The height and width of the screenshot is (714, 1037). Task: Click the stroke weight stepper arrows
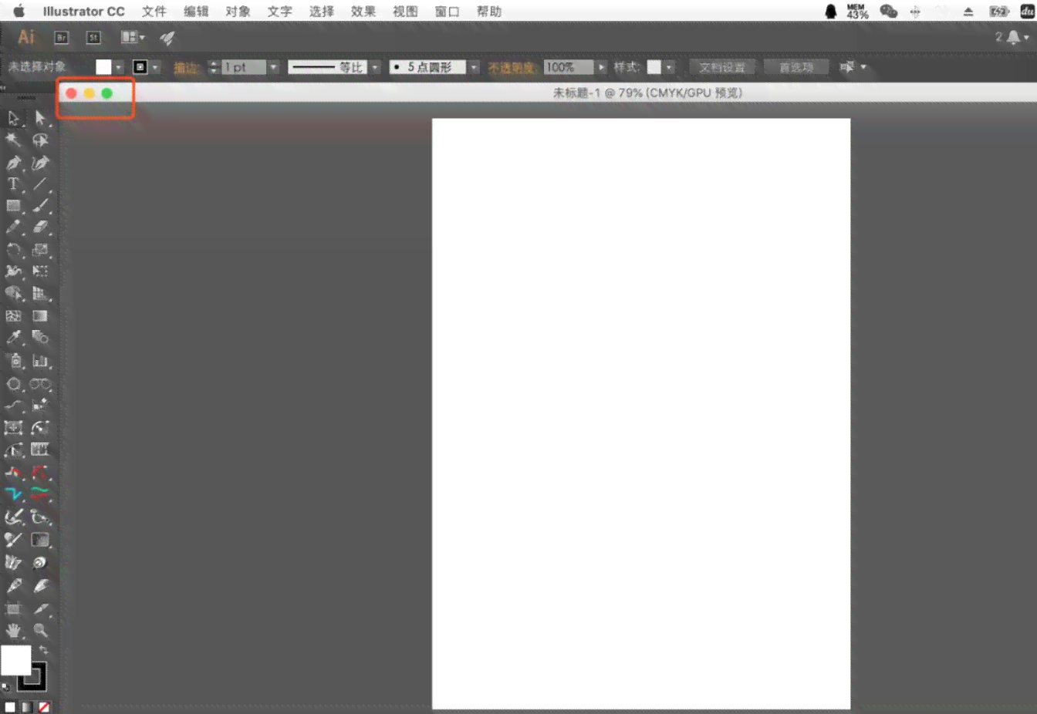(214, 68)
